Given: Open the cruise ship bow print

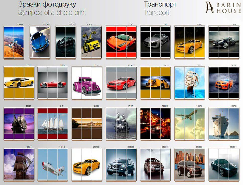Looking at the screenshot, I should coord(224,124).
